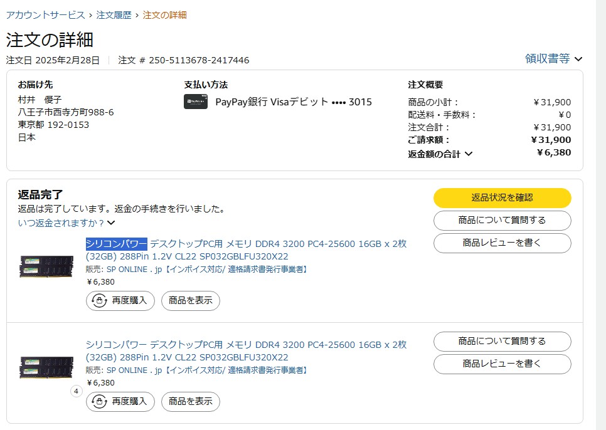Expand いつ返金されますか？ section

pyautogui.click(x=66, y=223)
